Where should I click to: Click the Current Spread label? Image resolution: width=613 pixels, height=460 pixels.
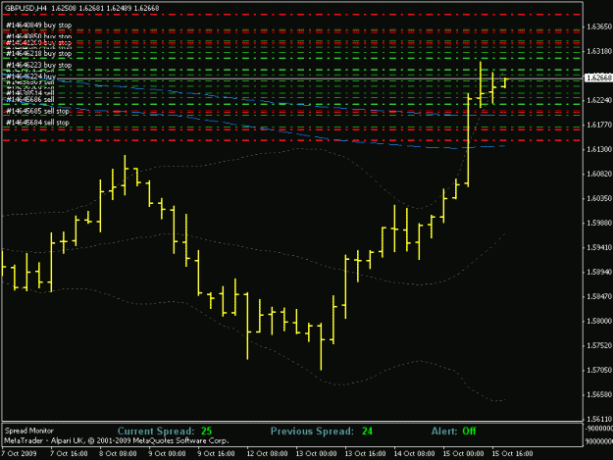[156, 432]
